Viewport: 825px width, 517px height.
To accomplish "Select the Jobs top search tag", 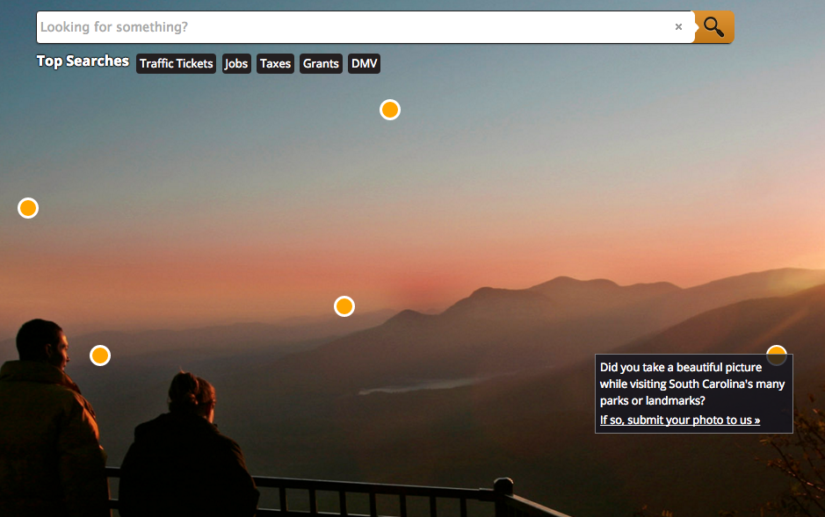I will coord(236,63).
